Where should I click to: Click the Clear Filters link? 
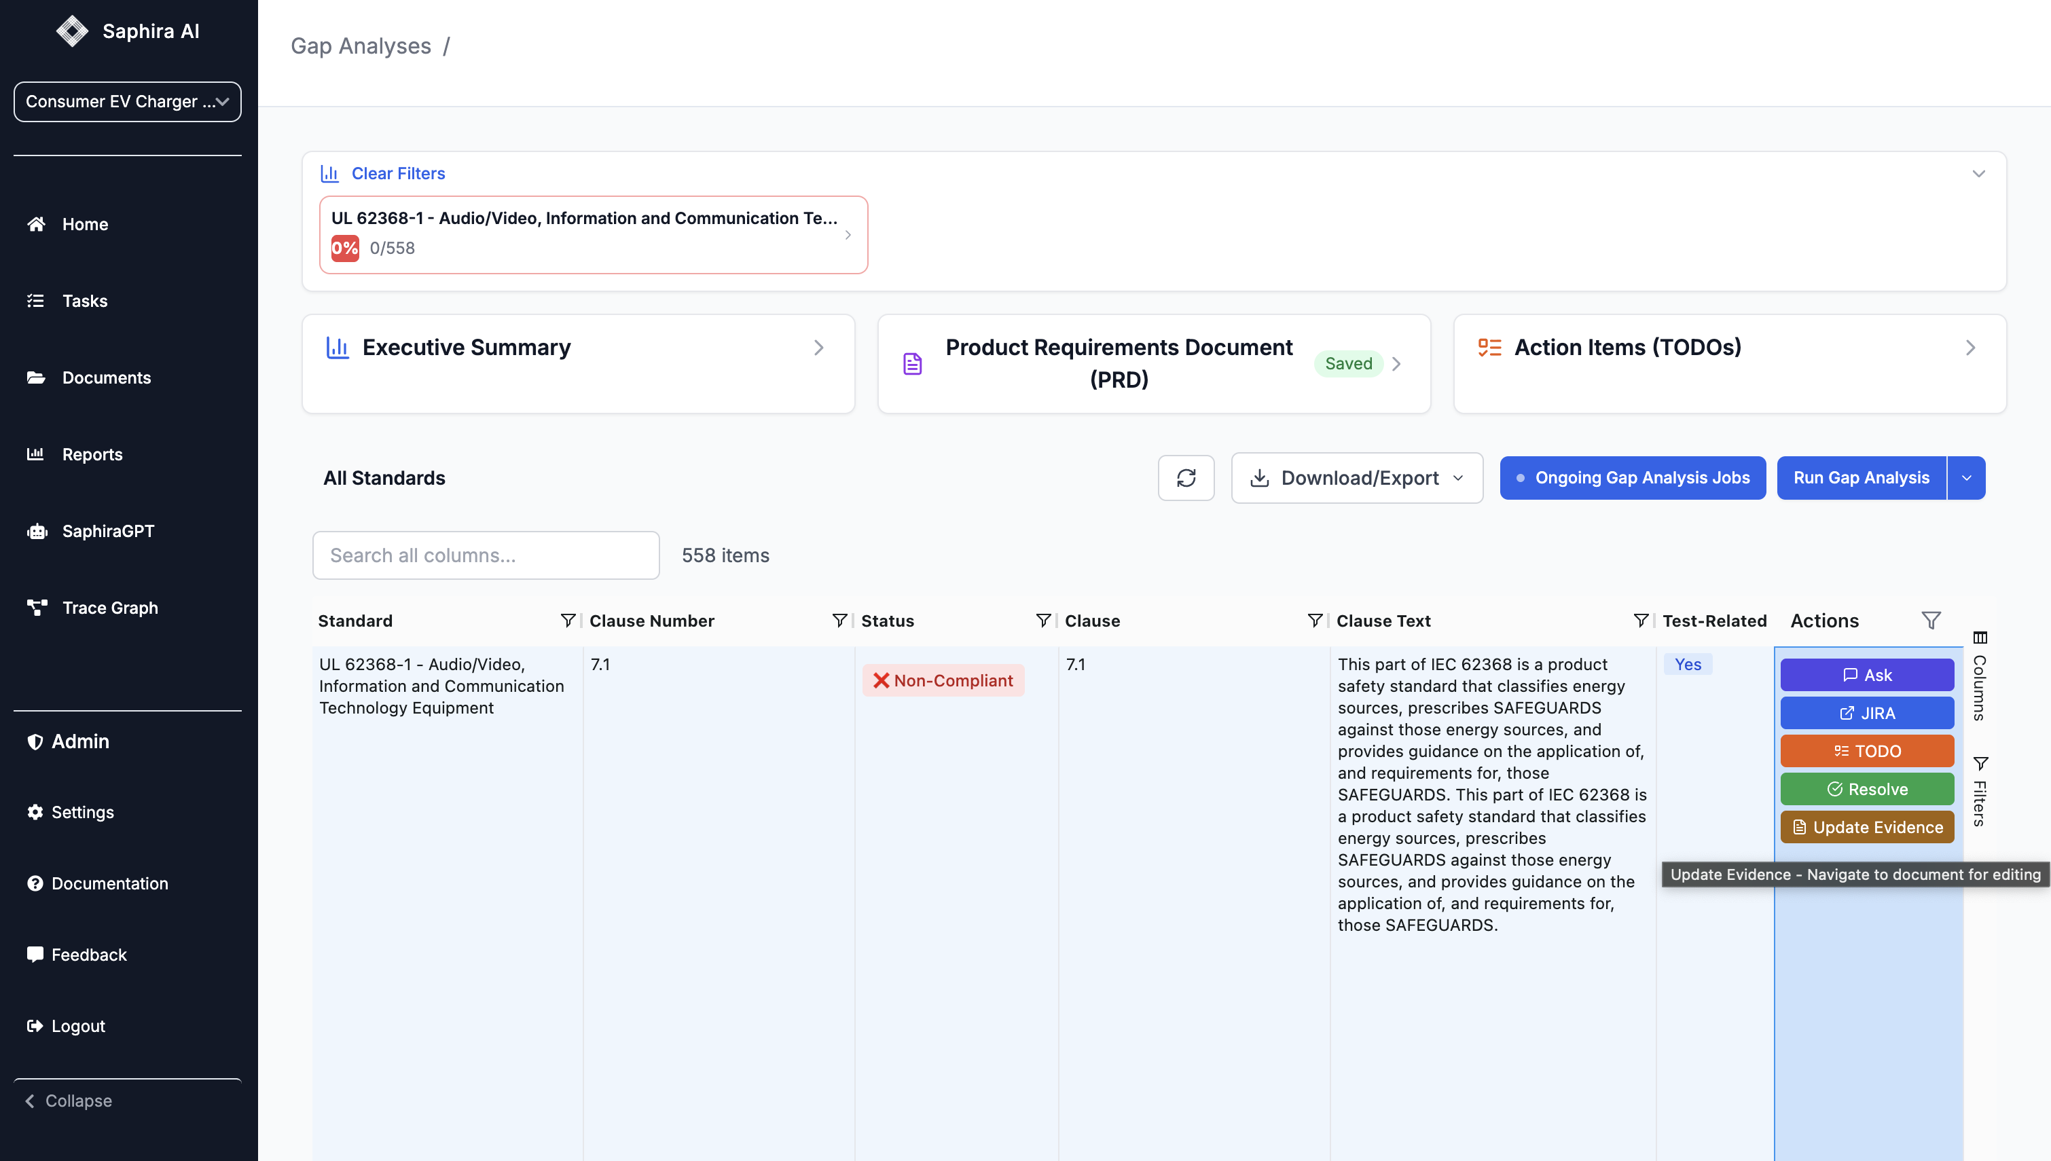398,173
